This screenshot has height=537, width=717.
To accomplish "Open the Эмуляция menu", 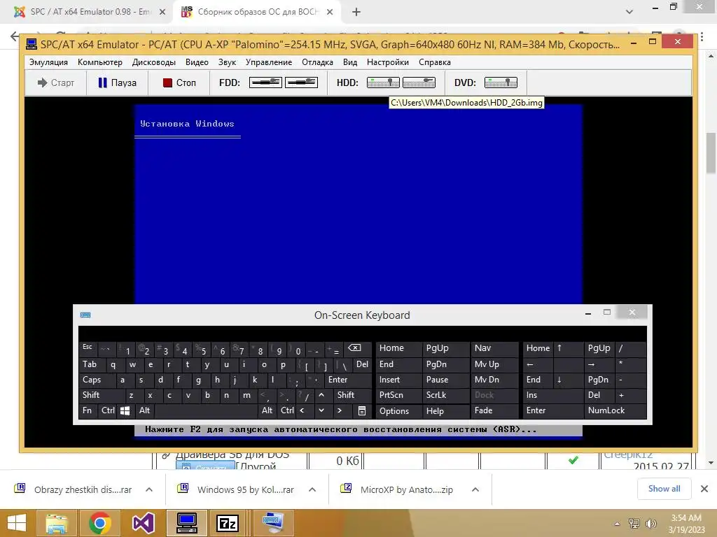I will tap(48, 62).
